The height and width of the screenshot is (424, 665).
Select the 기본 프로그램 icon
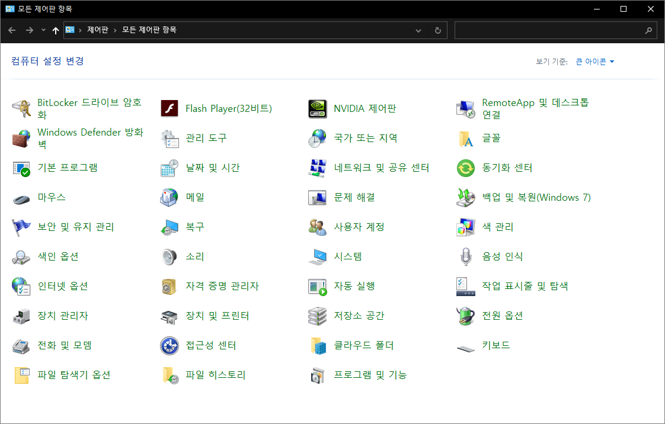(x=21, y=168)
